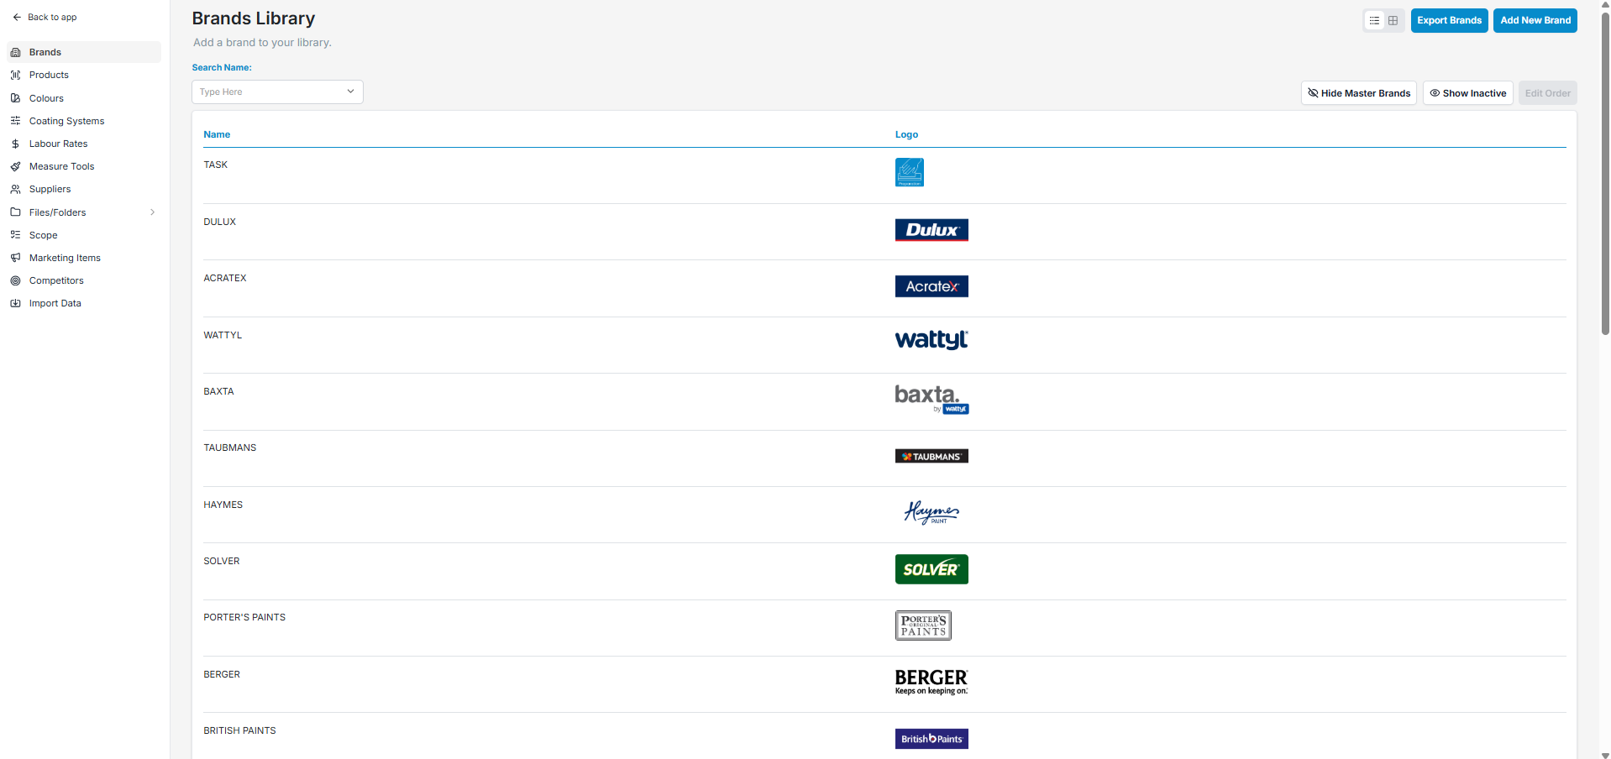Open the Search Name dropdown arrow
The width and height of the screenshot is (1611, 759).
[x=350, y=92]
